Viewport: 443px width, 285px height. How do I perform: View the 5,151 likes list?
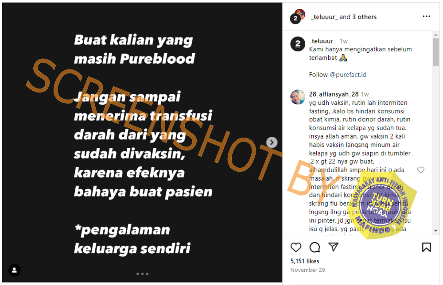click(305, 261)
